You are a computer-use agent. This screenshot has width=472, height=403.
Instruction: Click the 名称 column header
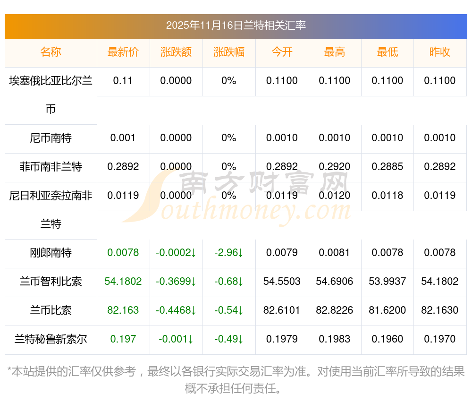click(x=51, y=52)
